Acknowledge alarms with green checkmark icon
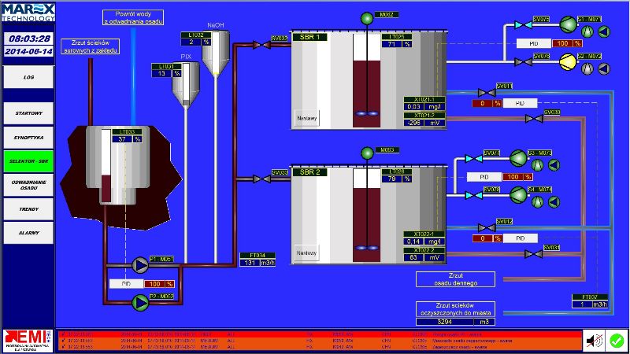This screenshot has height=354, width=630. pyautogui.click(x=616, y=341)
